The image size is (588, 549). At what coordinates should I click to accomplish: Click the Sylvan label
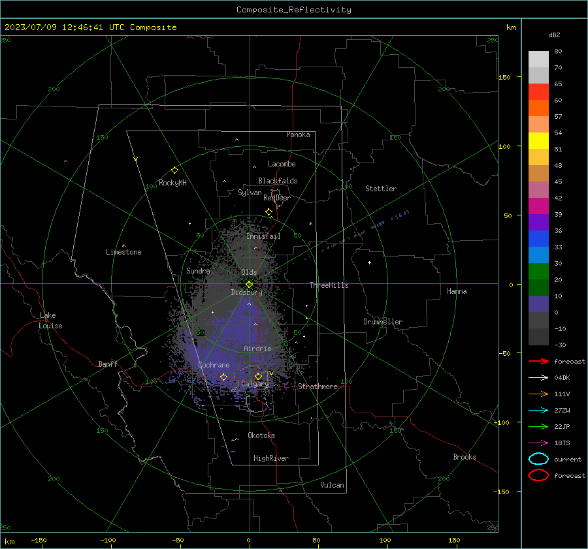pyautogui.click(x=250, y=193)
